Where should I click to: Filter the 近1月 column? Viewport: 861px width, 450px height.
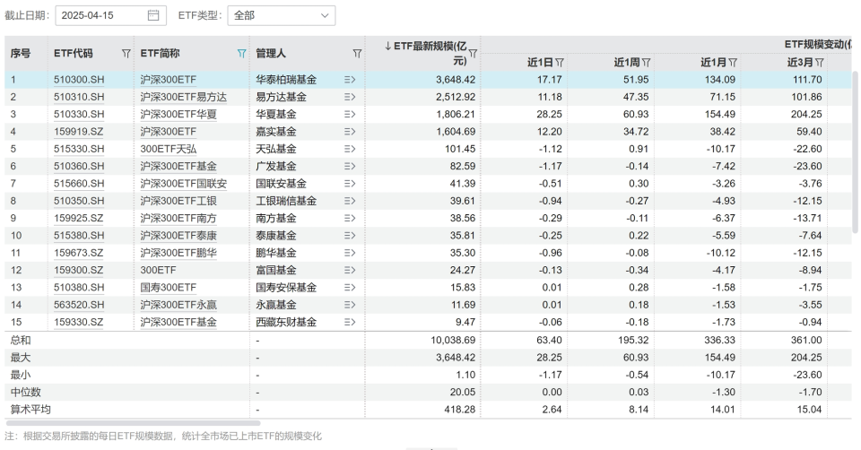tap(733, 63)
